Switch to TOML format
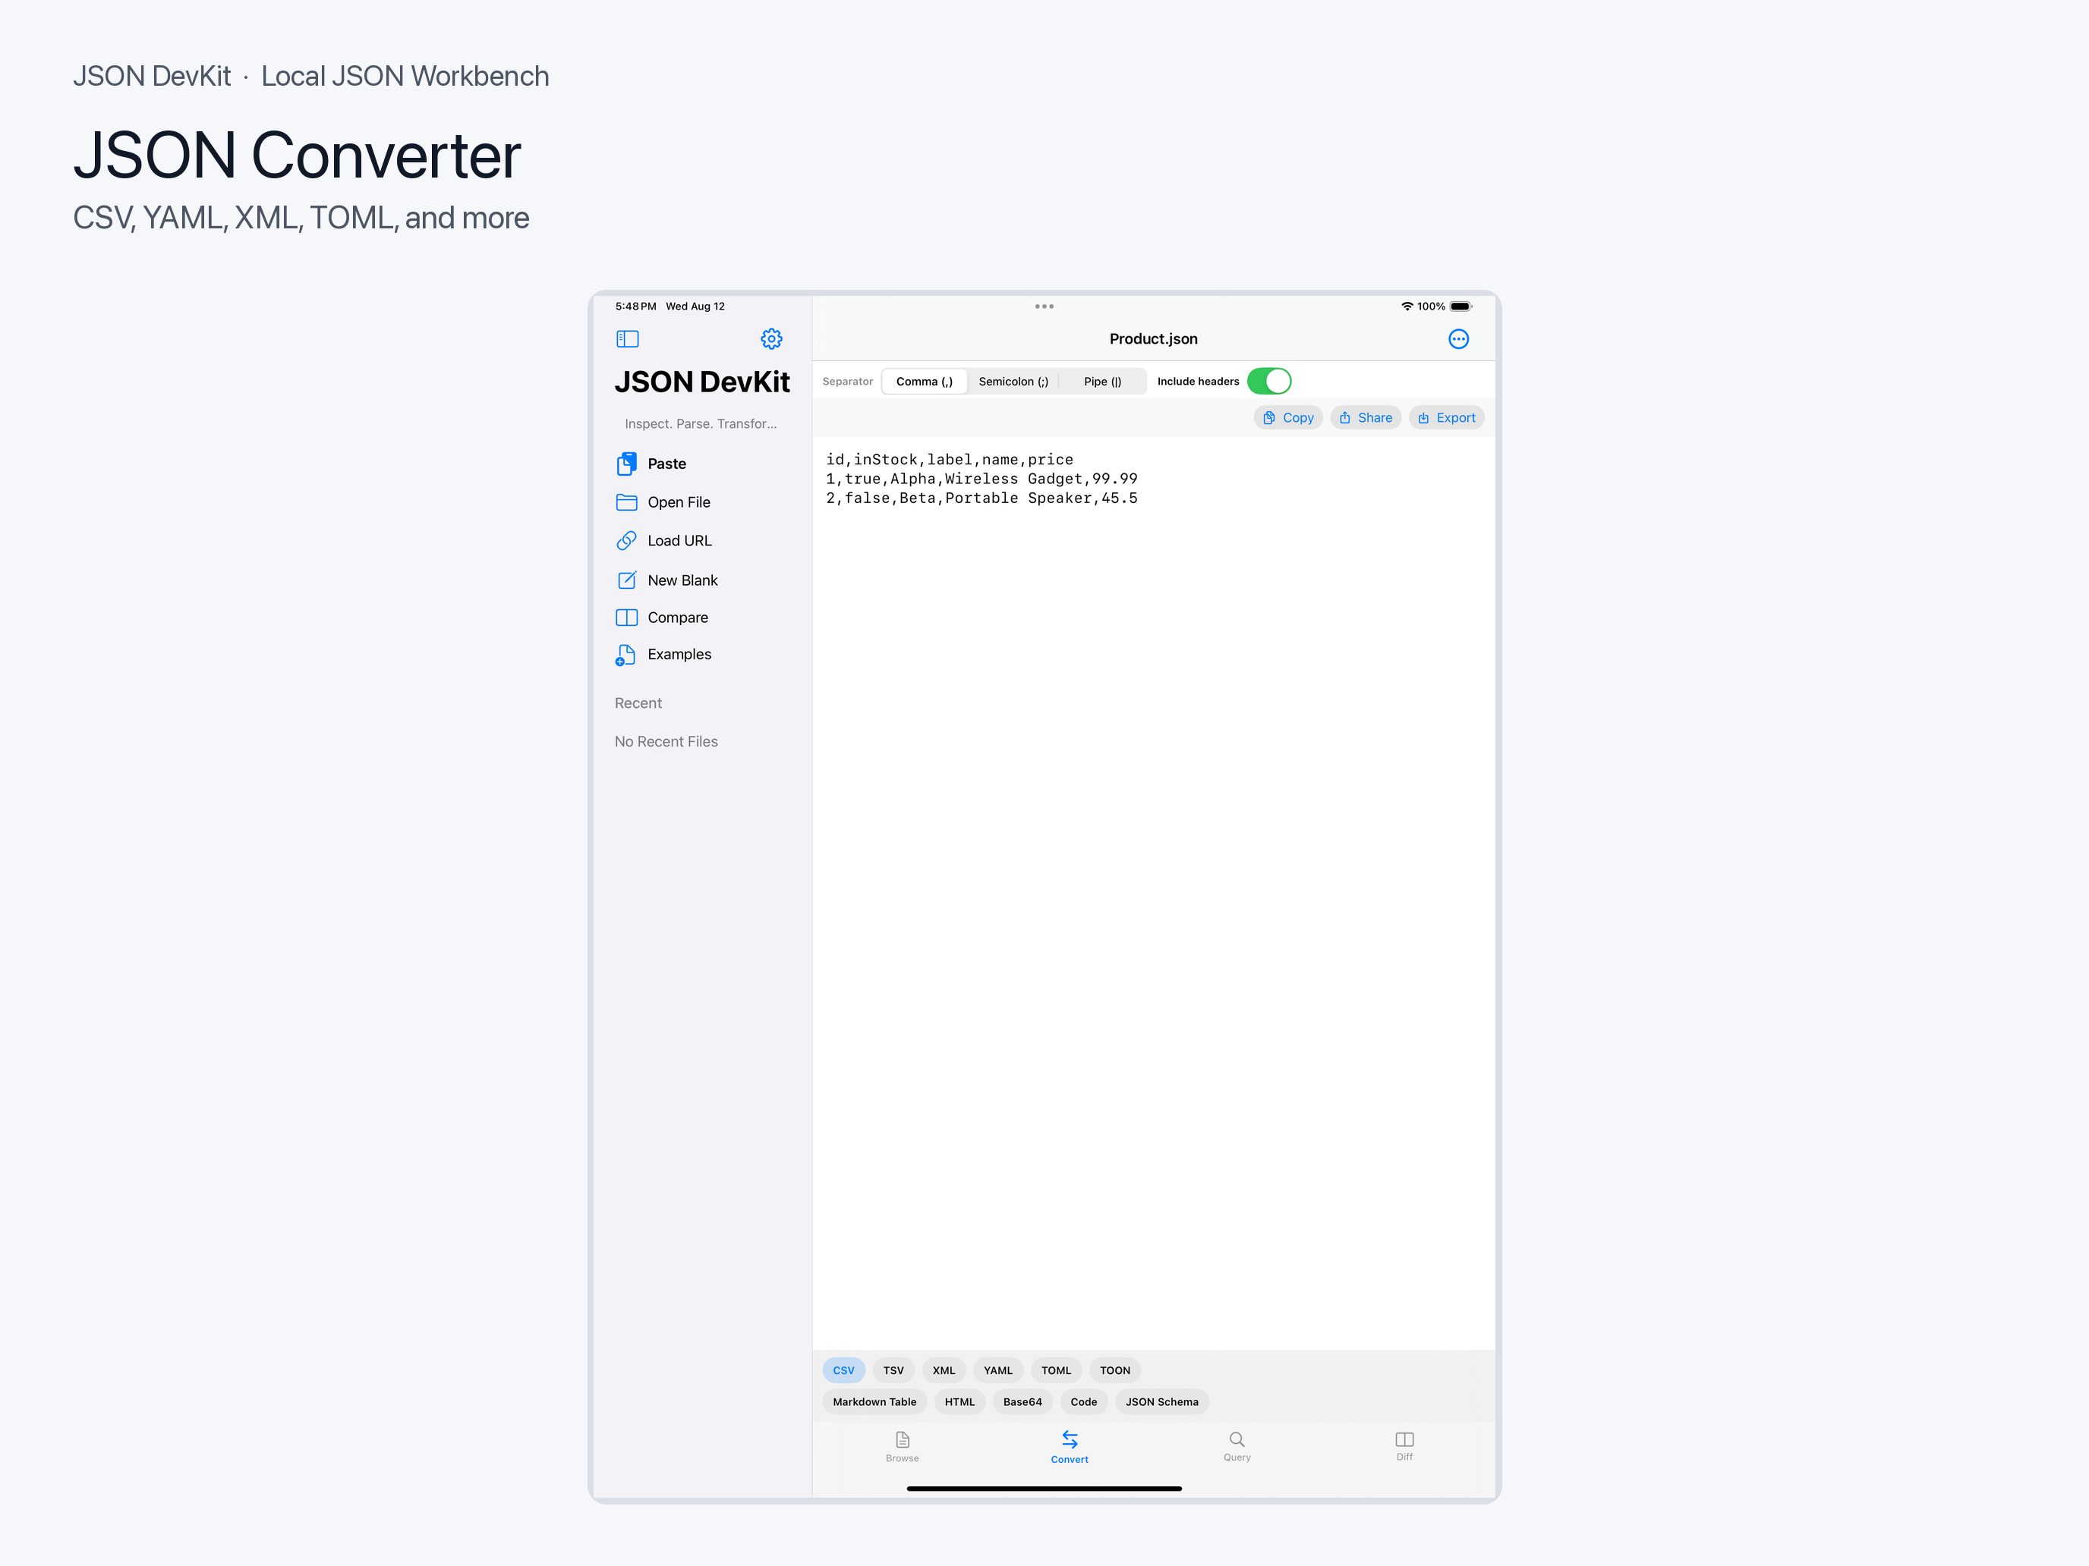 coord(1056,1370)
